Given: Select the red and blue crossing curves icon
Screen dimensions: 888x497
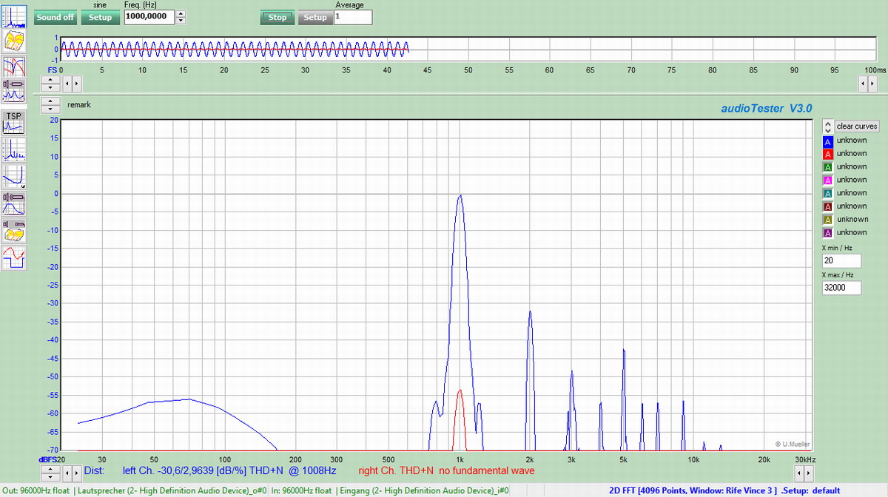Looking at the screenshot, I should (13, 67).
